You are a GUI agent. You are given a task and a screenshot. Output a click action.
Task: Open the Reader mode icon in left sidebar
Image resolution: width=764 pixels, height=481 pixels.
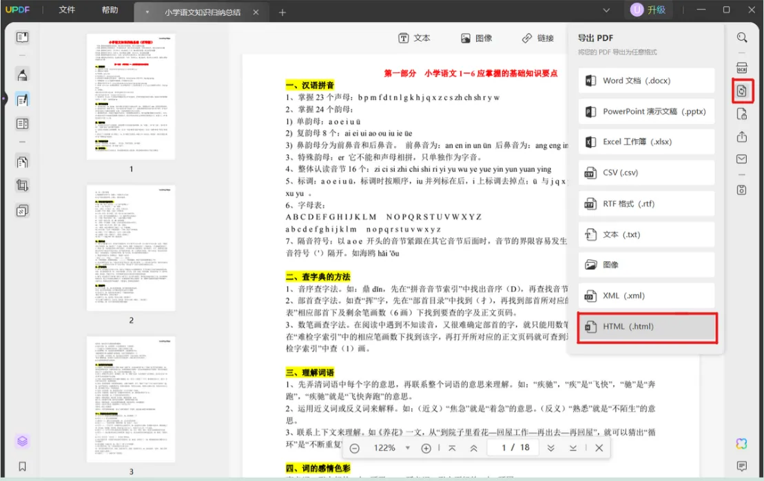coord(22,37)
